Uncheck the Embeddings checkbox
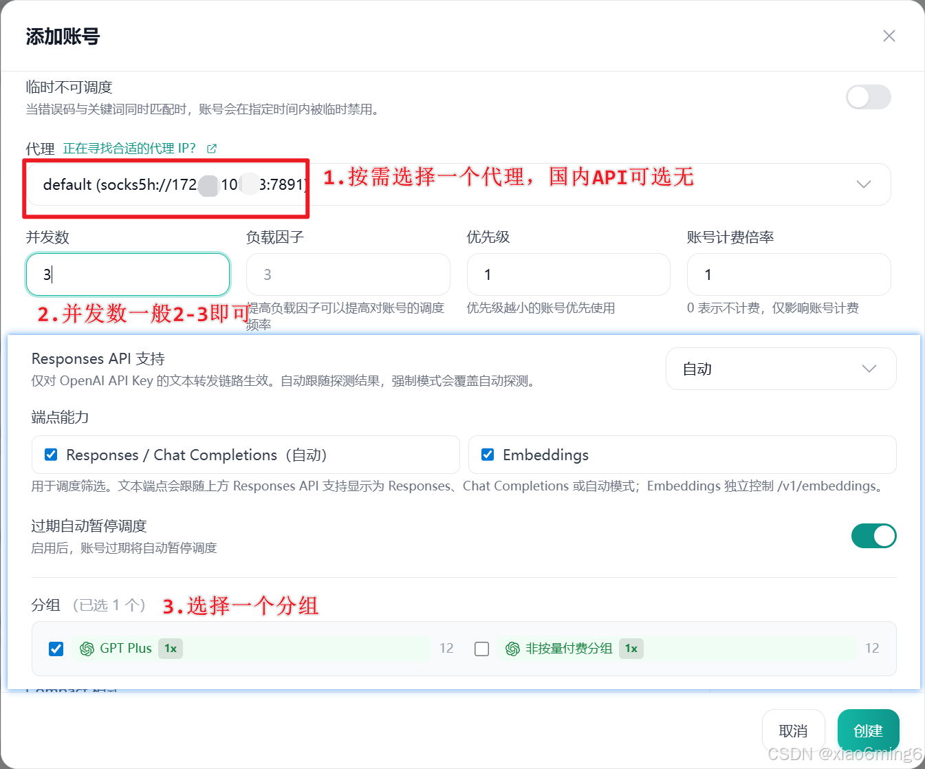The width and height of the screenshot is (925, 769). click(x=488, y=455)
